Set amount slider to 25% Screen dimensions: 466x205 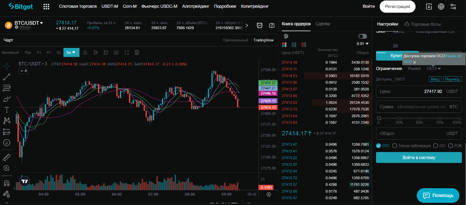pyautogui.click(x=399, y=118)
